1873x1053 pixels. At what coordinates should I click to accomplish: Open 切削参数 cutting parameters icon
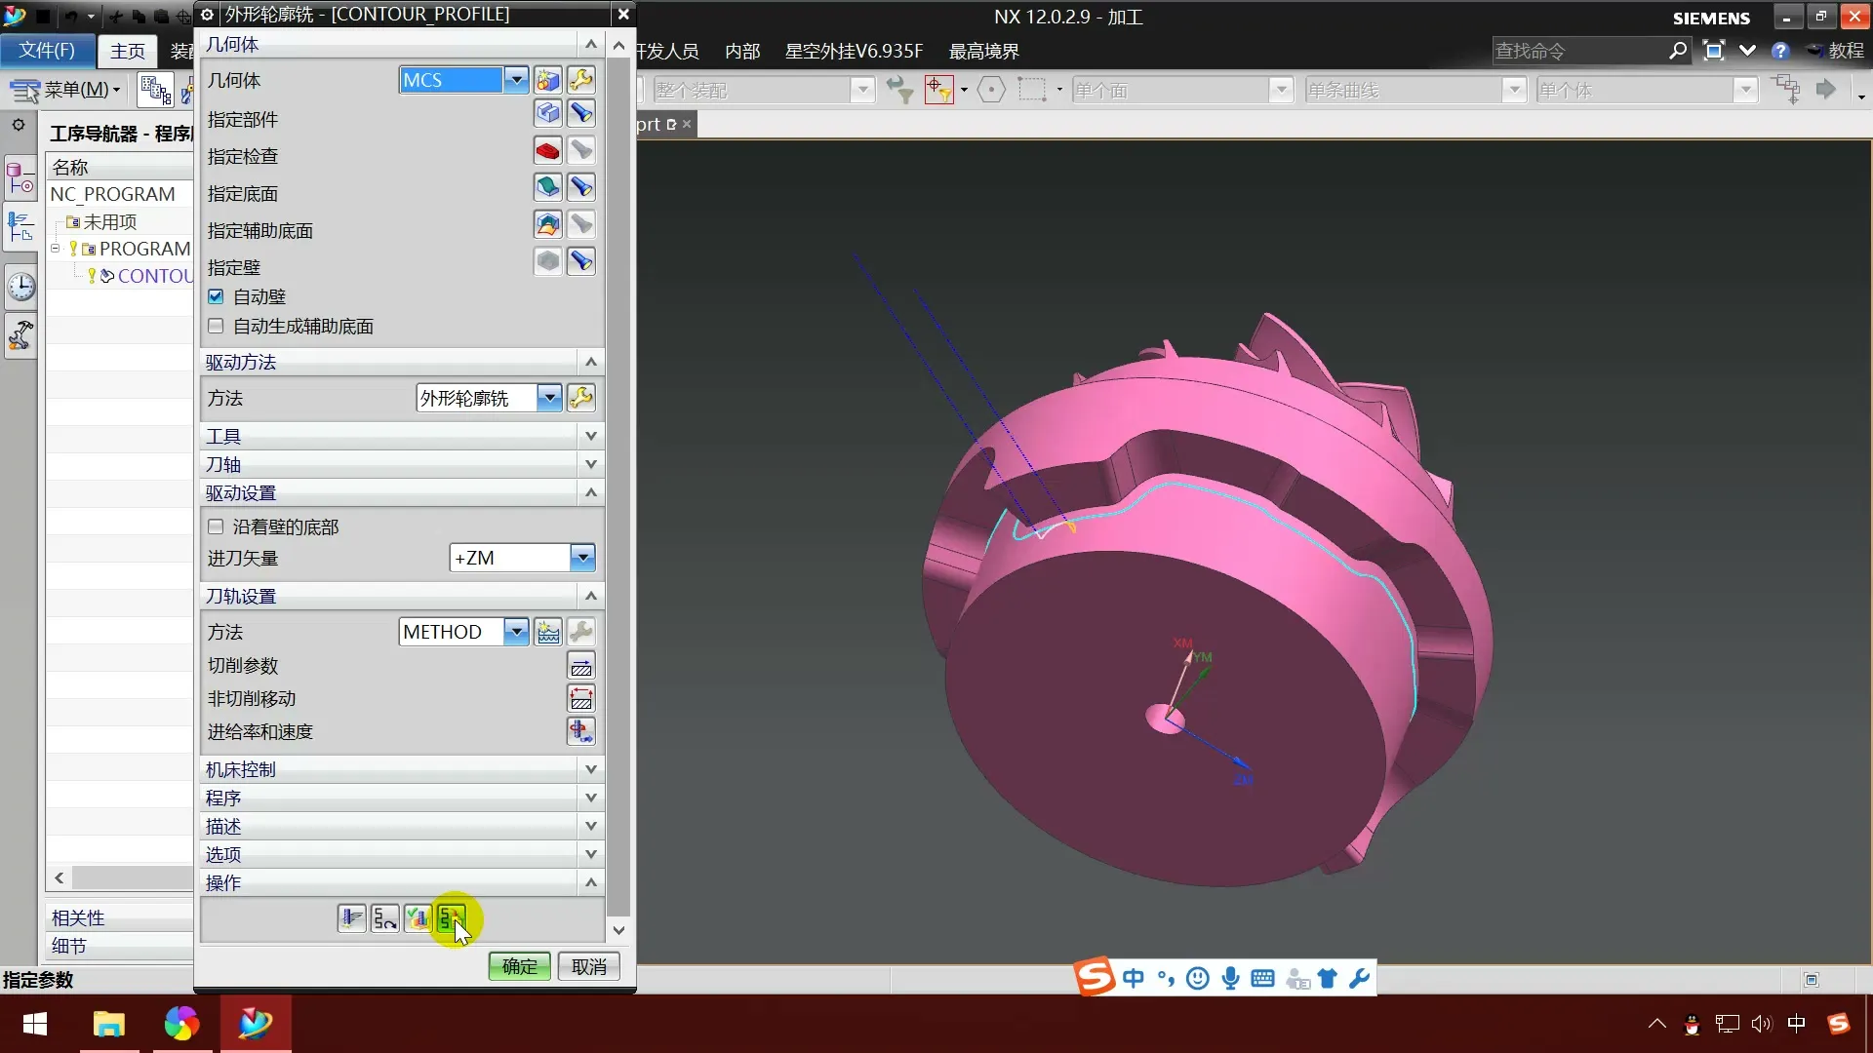(580, 666)
